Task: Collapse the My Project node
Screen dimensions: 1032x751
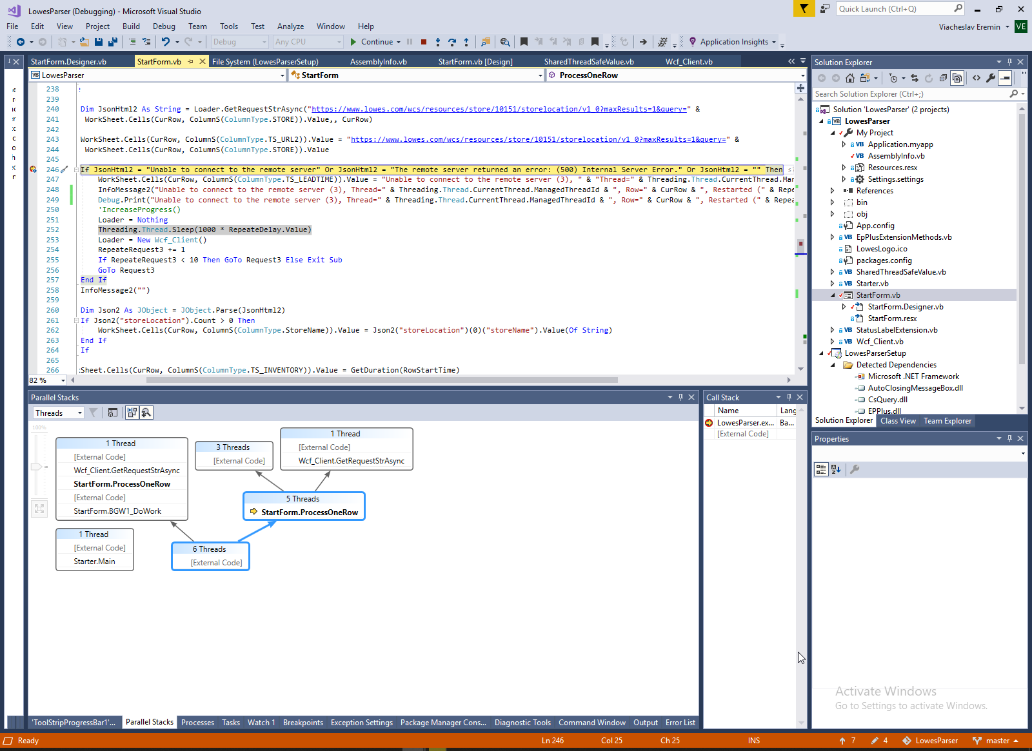Action: coord(832,133)
